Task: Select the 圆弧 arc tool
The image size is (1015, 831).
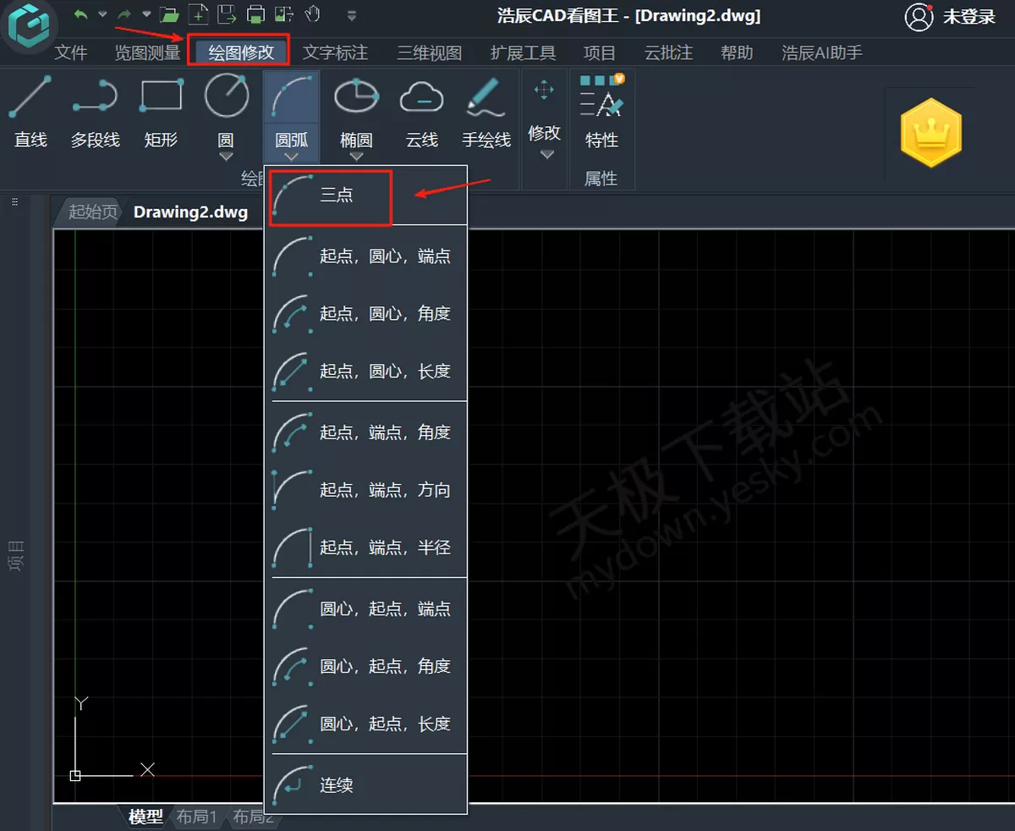Action: coord(291,108)
